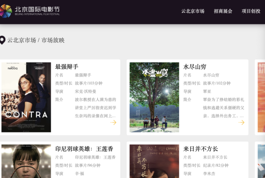This screenshot has width=265, height=178.
Task: Click the partially visible orange poster on right
Action: click(261, 97)
